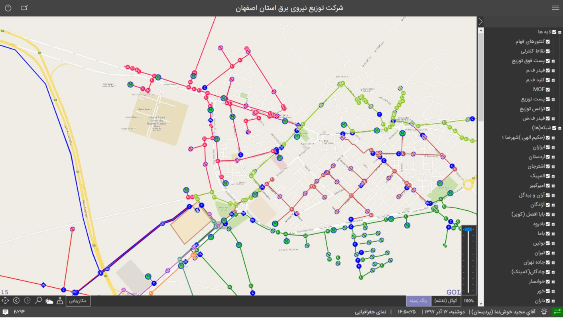Image resolution: width=563 pixels, height=318 pixels.
Task: Uncheck the MOF layer checkbox
Action: coord(548,90)
